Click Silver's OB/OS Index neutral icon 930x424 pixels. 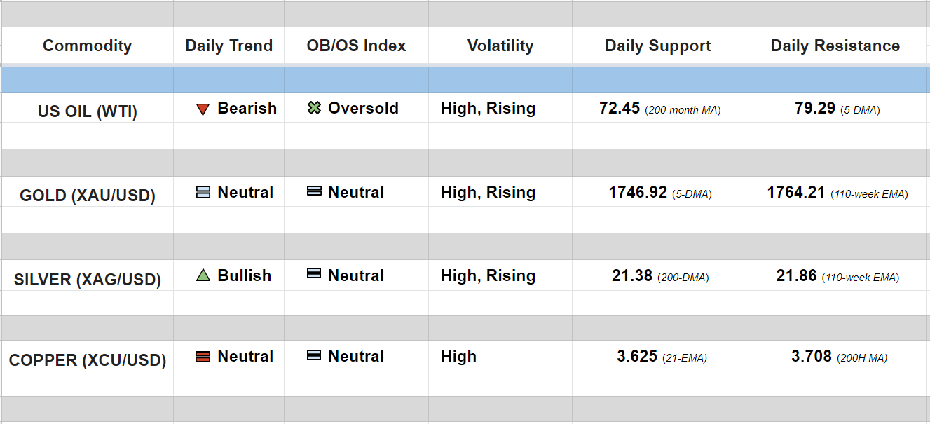[x=314, y=275]
